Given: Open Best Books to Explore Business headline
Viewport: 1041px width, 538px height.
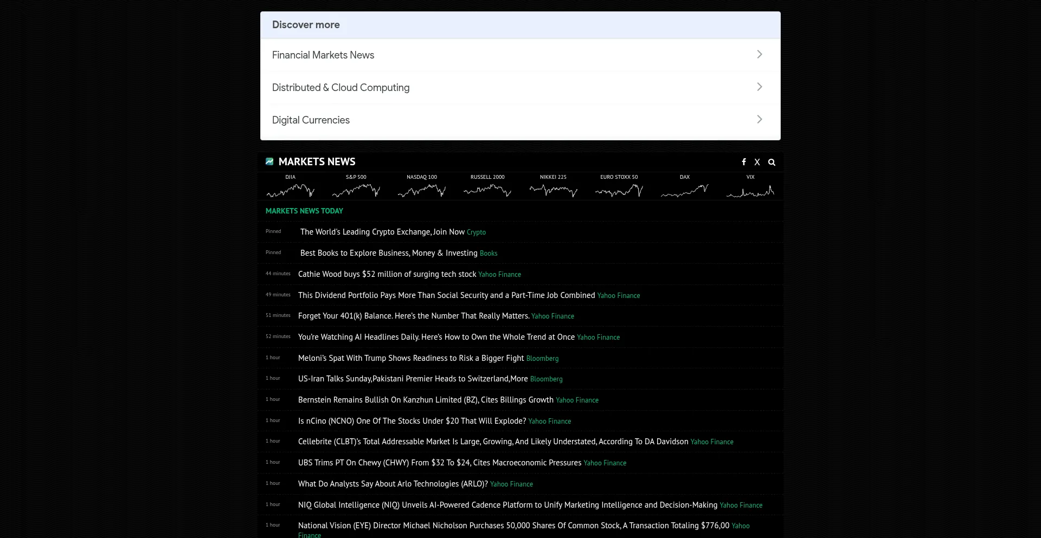Looking at the screenshot, I should [389, 253].
